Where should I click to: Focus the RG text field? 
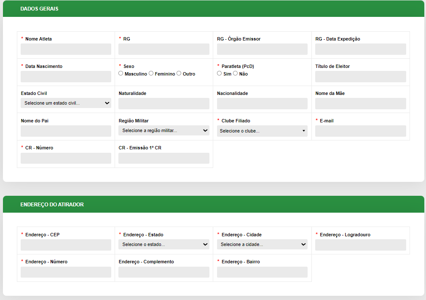click(x=163, y=49)
